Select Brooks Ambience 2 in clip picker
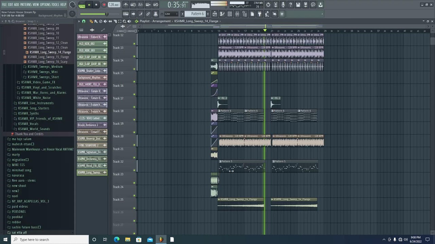 (x=92, y=125)
